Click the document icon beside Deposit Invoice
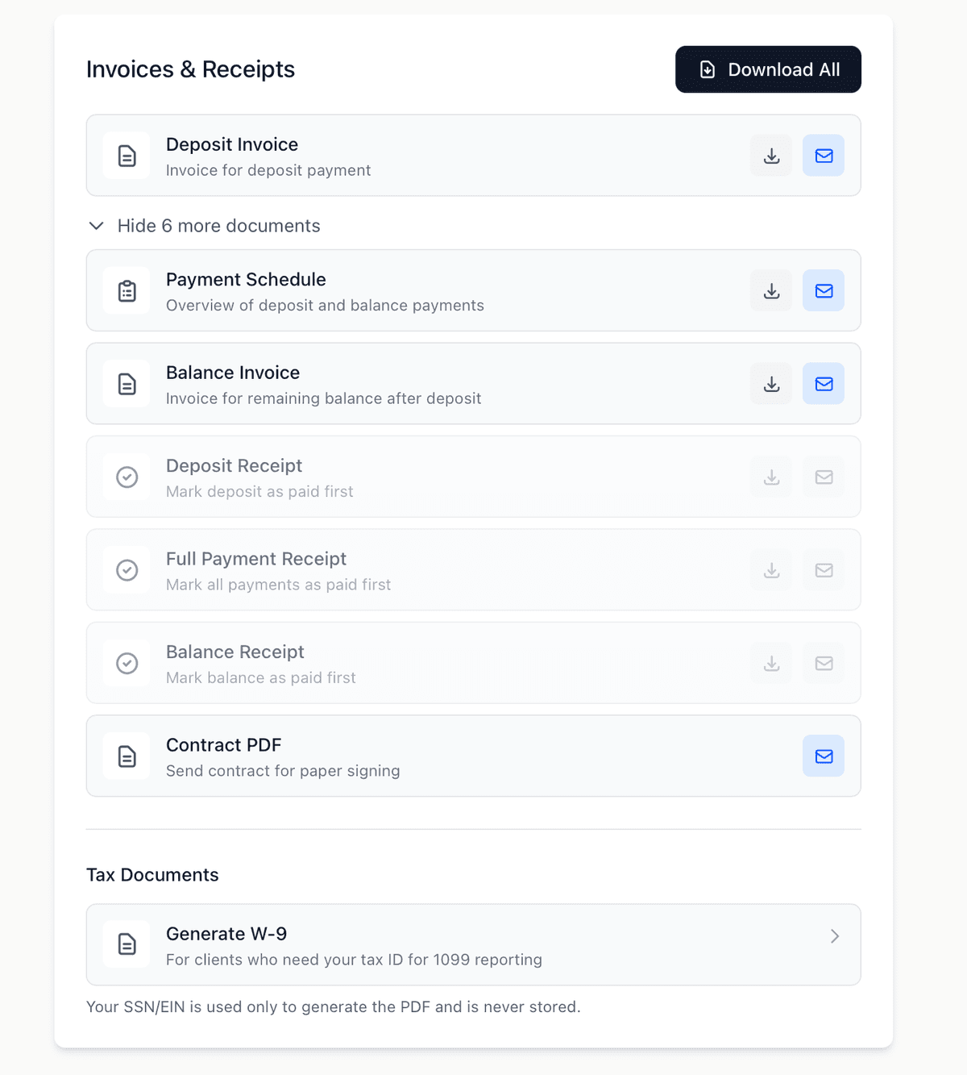The width and height of the screenshot is (967, 1075). tap(127, 156)
